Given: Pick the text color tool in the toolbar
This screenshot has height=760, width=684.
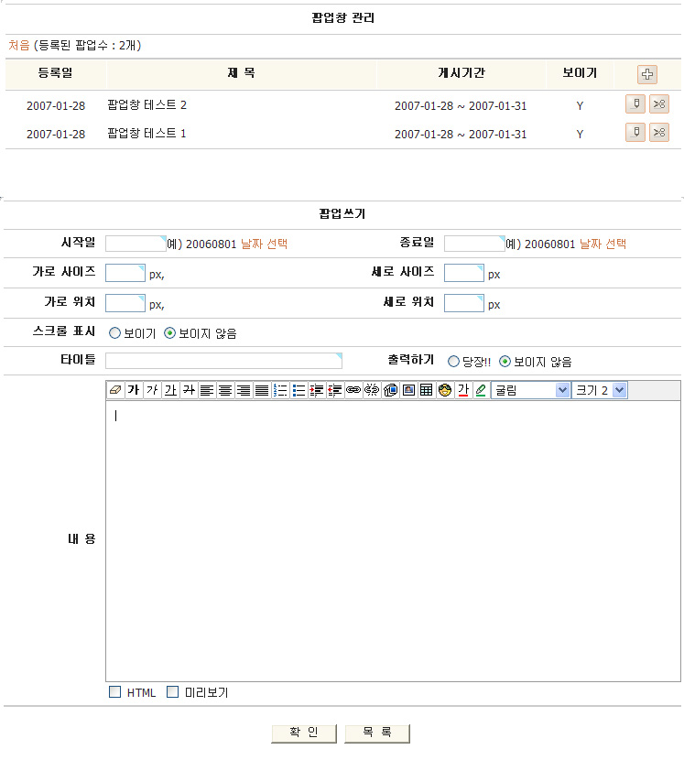Looking at the screenshot, I should tap(462, 390).
